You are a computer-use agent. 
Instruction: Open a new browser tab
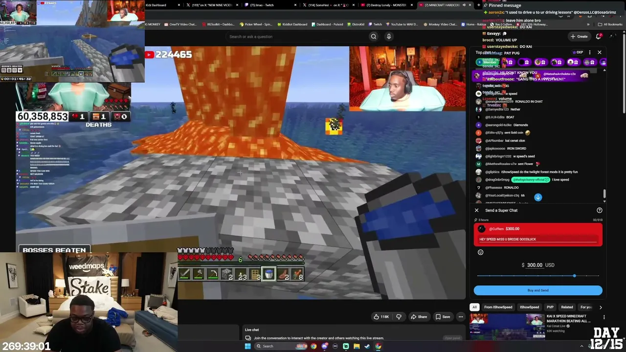478,5
